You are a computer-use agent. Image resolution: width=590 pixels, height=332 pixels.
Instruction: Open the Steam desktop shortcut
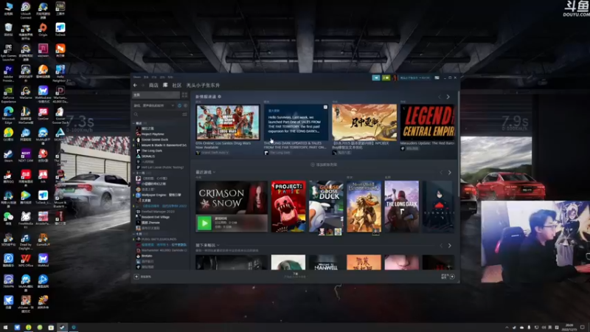pos(8,156)
